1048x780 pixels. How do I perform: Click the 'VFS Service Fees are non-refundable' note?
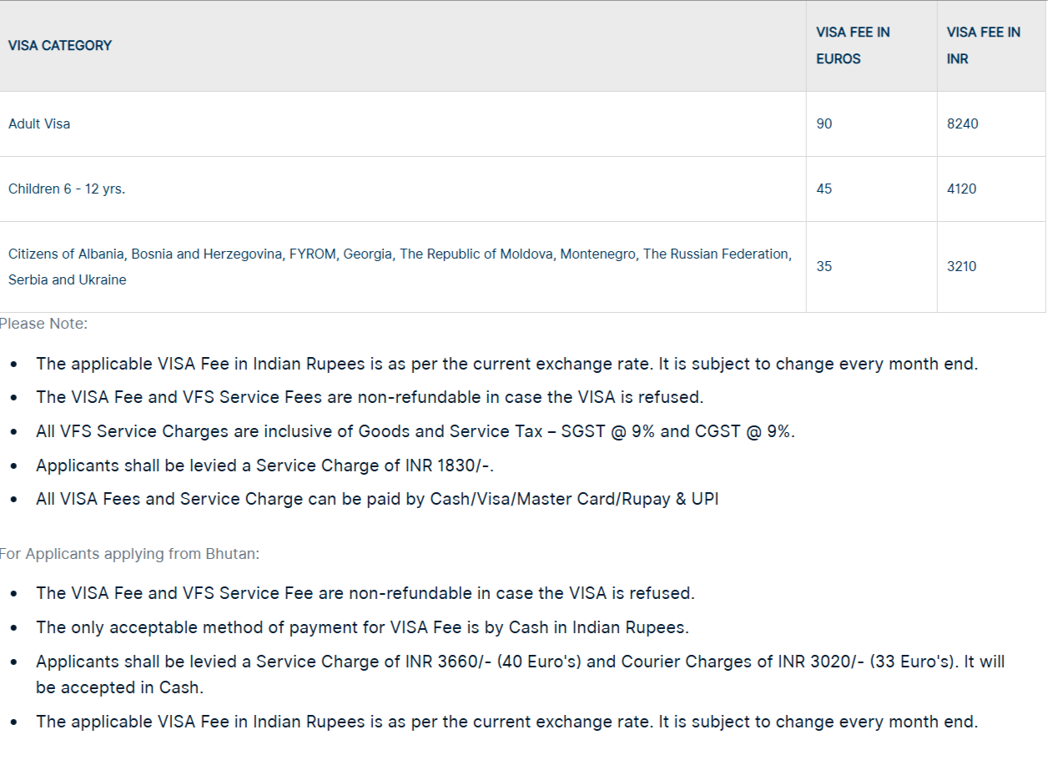[x=370, y=397]
